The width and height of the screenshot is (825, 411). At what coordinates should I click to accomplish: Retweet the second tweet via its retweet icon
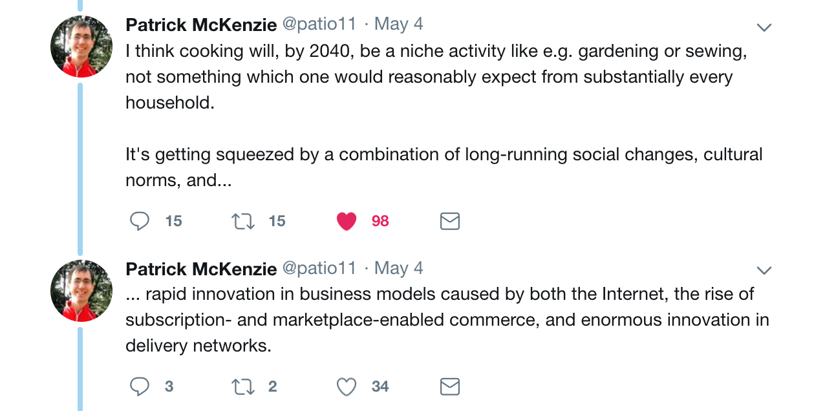point(243,386)
